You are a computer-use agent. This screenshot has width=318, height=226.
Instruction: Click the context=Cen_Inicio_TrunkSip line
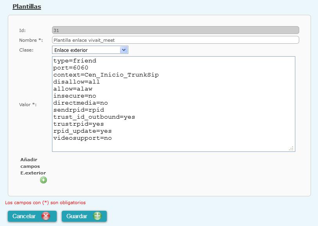coord(106,75)
